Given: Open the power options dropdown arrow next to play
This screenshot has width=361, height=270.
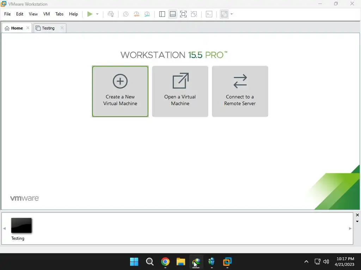Looking at the screenshot, I should pyautogui.click(x=97, y=14).
